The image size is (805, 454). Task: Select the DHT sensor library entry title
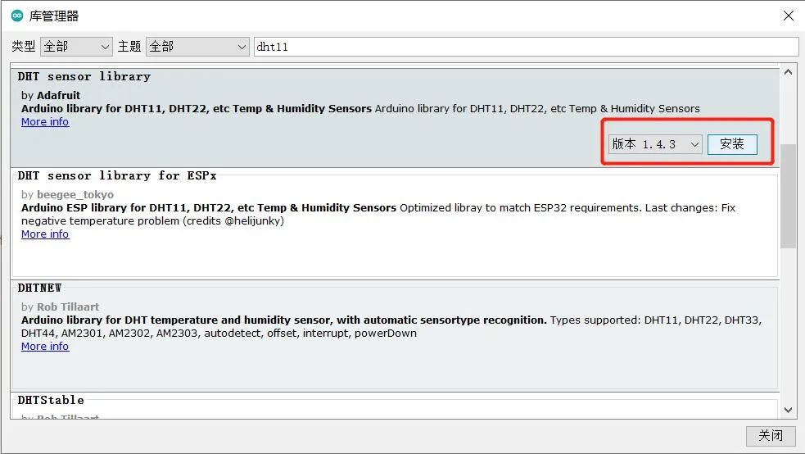(84, 76)
